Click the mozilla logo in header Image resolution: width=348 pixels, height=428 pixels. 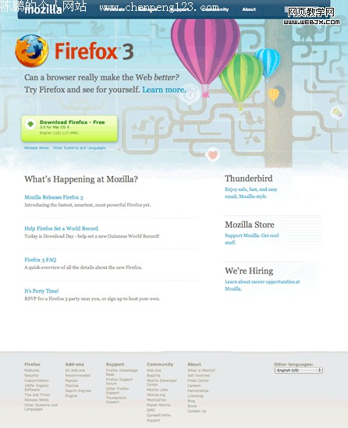pos(43,10)
